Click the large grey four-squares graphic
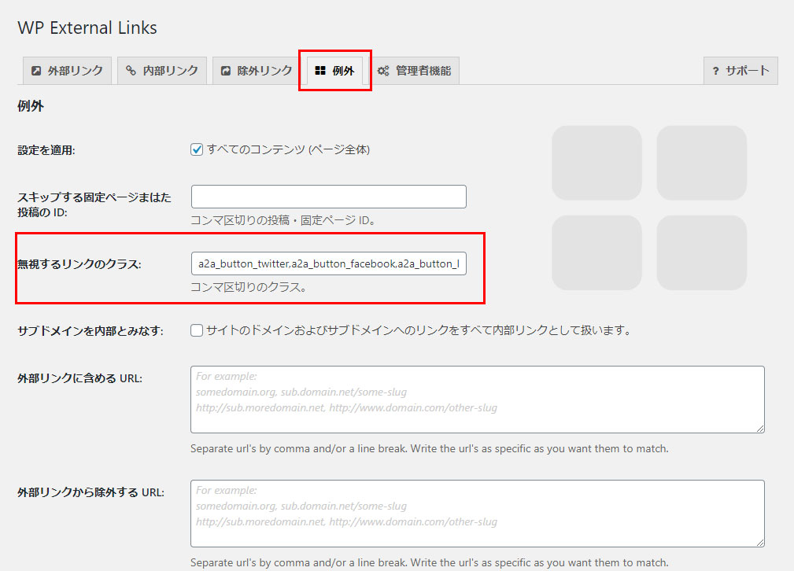 point(648,208)
